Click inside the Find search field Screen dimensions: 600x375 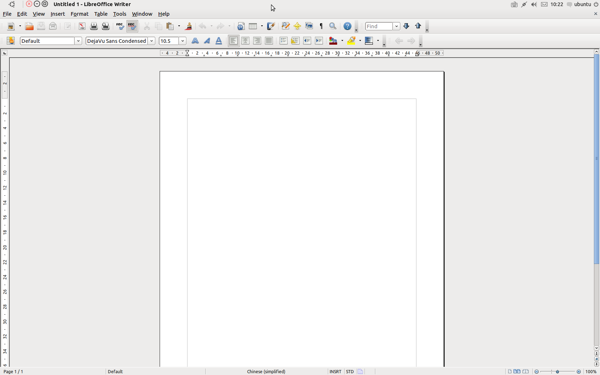coord(379,26)
